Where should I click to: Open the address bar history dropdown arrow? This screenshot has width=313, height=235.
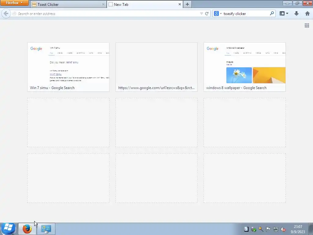tap(201, 13)
